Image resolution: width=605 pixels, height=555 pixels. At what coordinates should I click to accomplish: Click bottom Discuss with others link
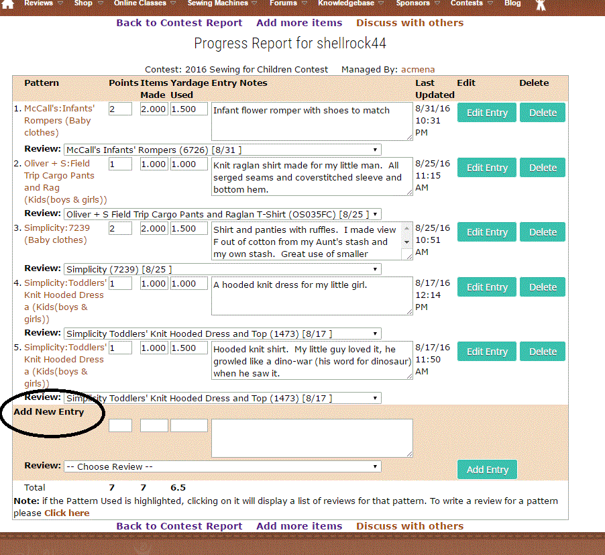pos(410,526)
